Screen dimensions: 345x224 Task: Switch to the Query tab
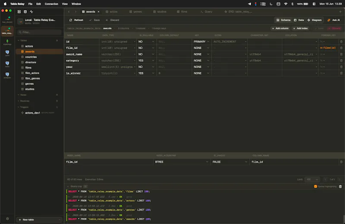(x=207, y=12)
